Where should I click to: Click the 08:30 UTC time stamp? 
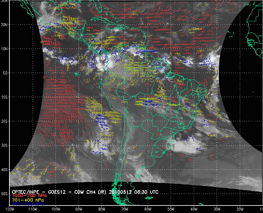(147, 192)
